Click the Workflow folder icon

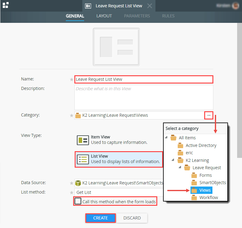[x=194, y=198]
